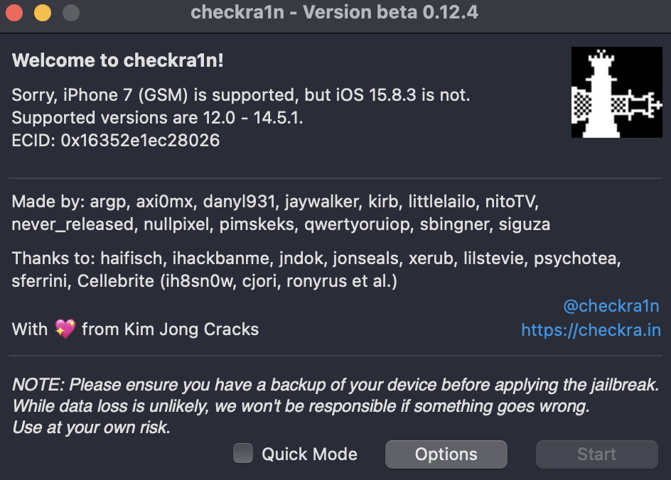Click the disabled Start button

(x=597, y=454)
